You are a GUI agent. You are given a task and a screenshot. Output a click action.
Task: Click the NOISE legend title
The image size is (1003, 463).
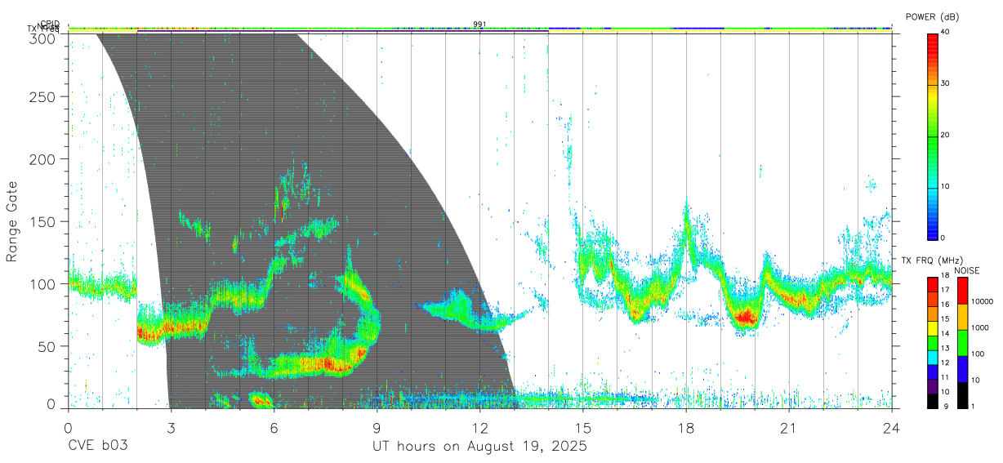pyautogui.click(x=966, y=270)
